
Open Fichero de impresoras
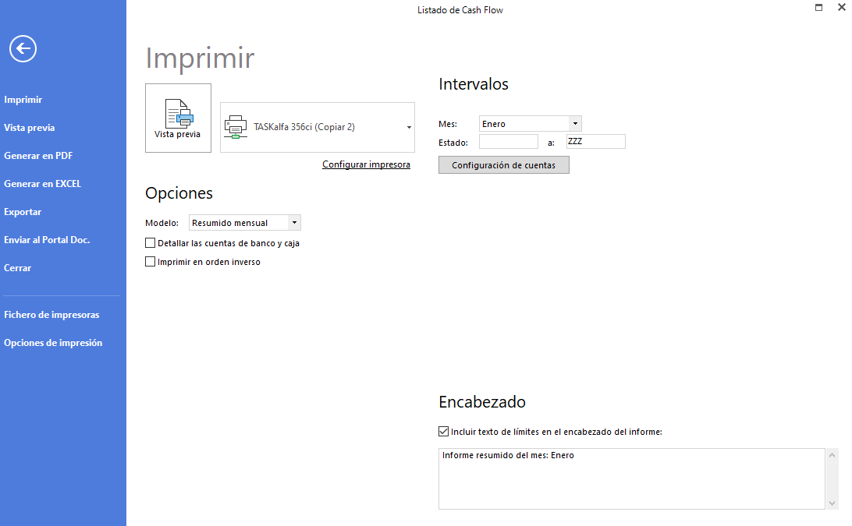(x=51, y=315)
